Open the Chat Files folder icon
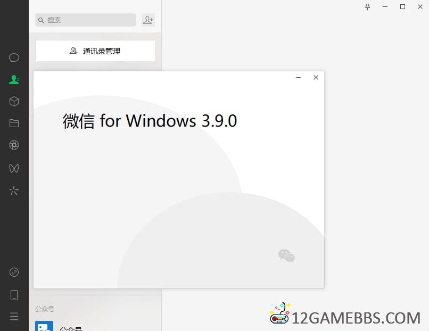The width and height of the screenshot is (429, 331). pyautogui.click(x=14, y=123)
